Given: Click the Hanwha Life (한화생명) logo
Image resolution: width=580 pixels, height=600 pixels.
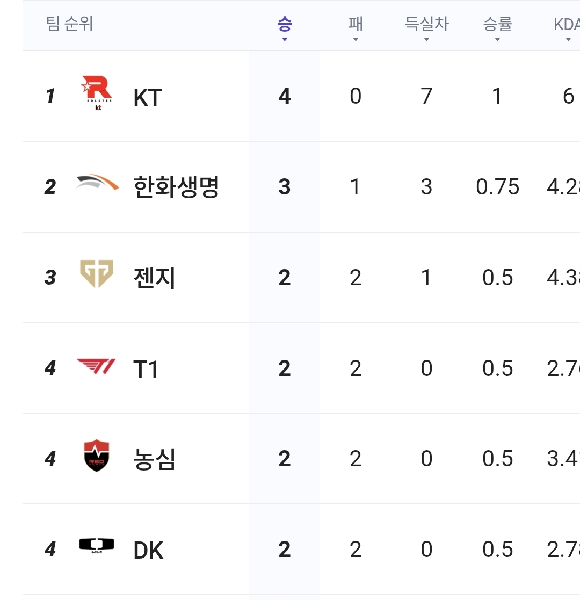Looking at the screenshot, I should [97, 183].
